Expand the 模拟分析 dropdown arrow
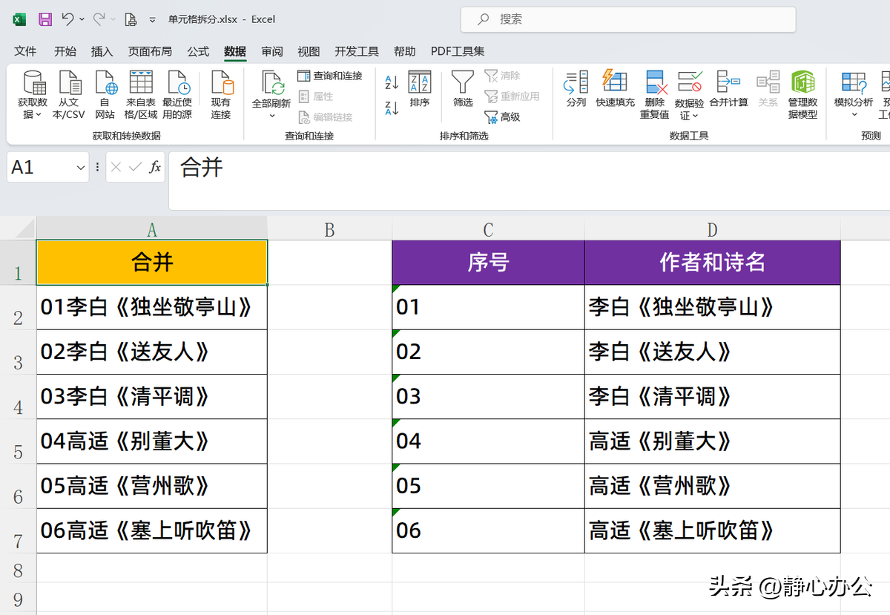890x615 pixels. pos(854,115)
